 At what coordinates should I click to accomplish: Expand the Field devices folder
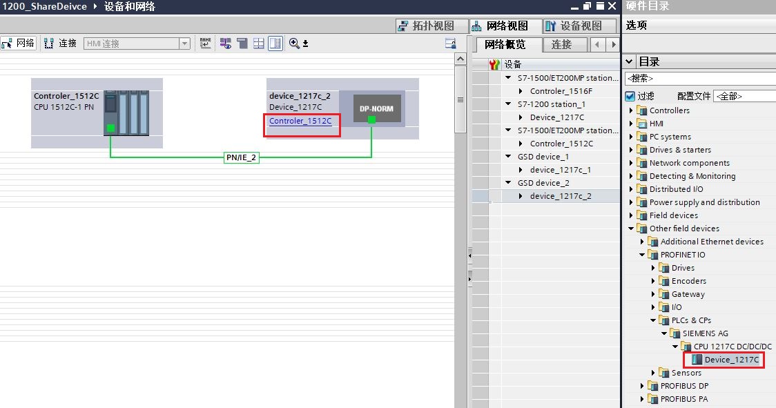click(x=631, y=215)
